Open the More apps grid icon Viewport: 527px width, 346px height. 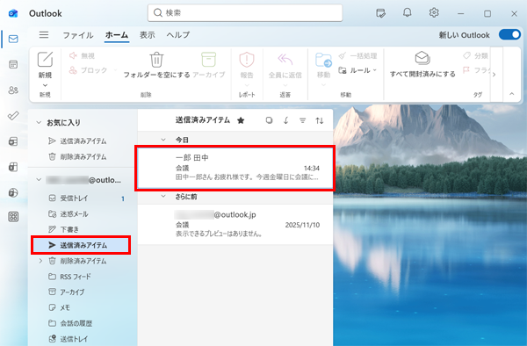pos(13,217)
